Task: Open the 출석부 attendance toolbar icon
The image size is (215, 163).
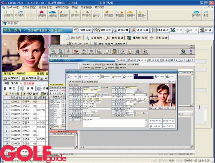Action: pyautogui.click(x=96, y=15)
